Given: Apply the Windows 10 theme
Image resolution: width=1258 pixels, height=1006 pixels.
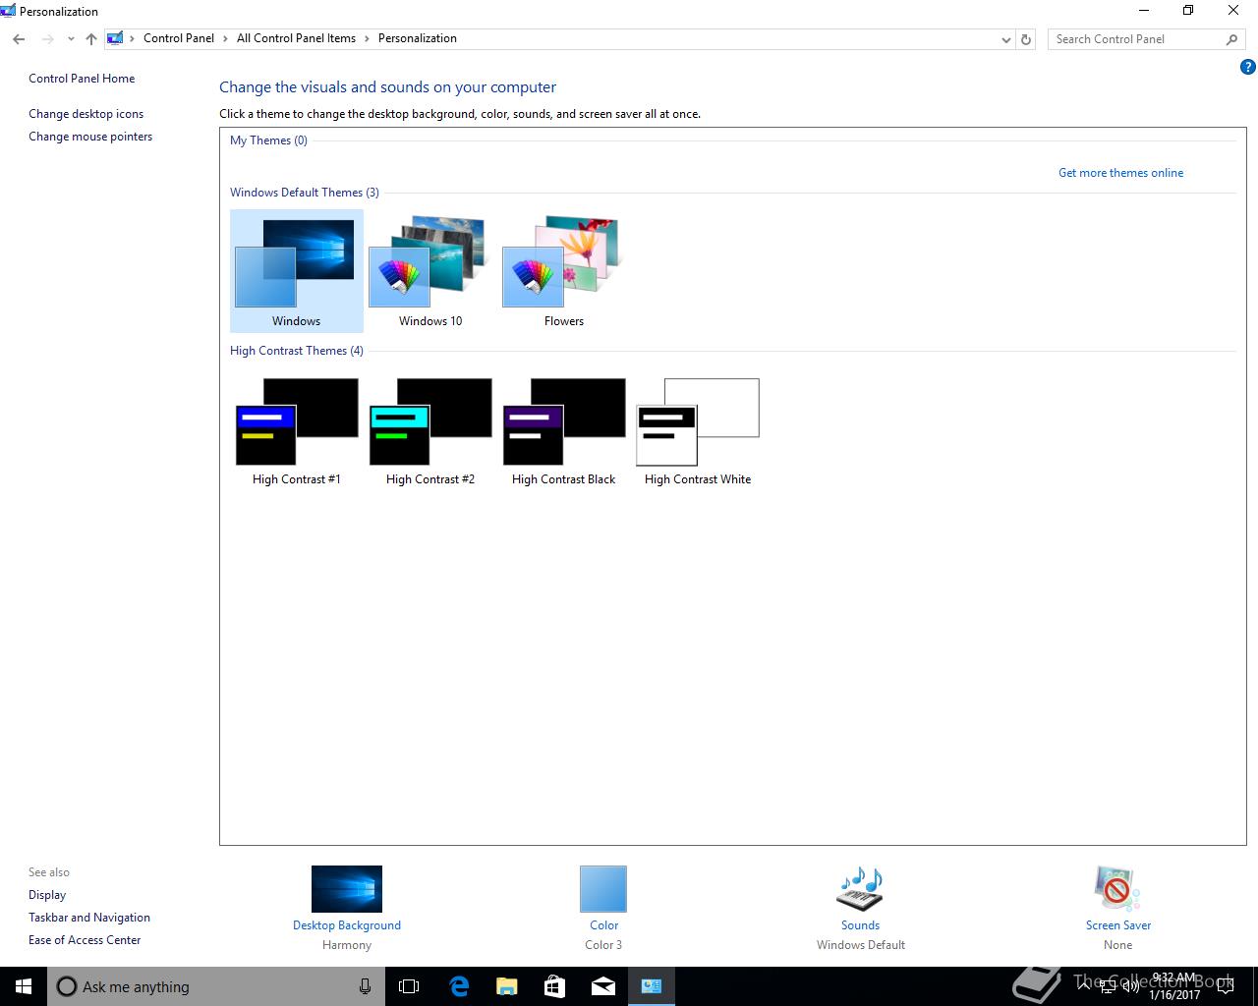Looking at the screenshot, I should point(429,271).
